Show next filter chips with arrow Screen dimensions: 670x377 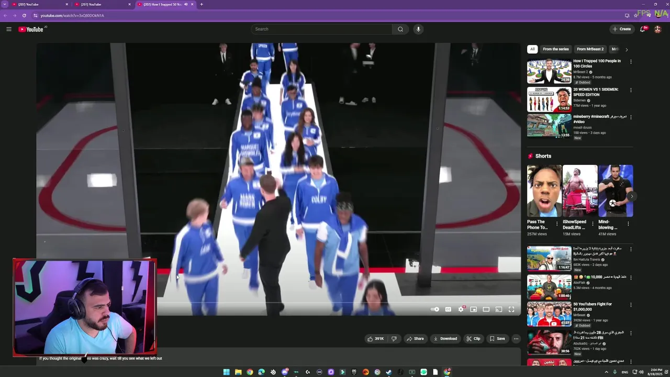click(x=627, y=49)
